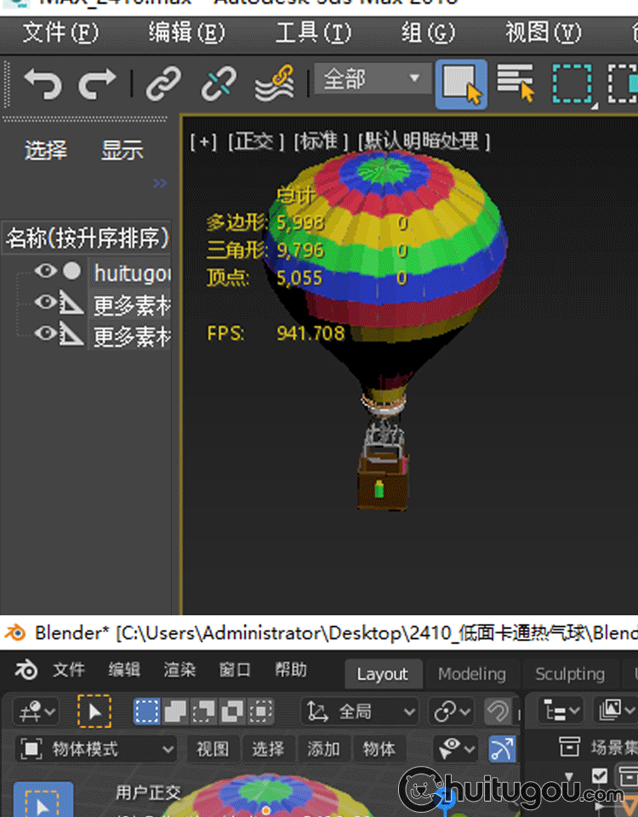The image size is (638, 817).
Task: Click Blender's 添加 header button
Action: pyautogui.click(x=323, y=749)
